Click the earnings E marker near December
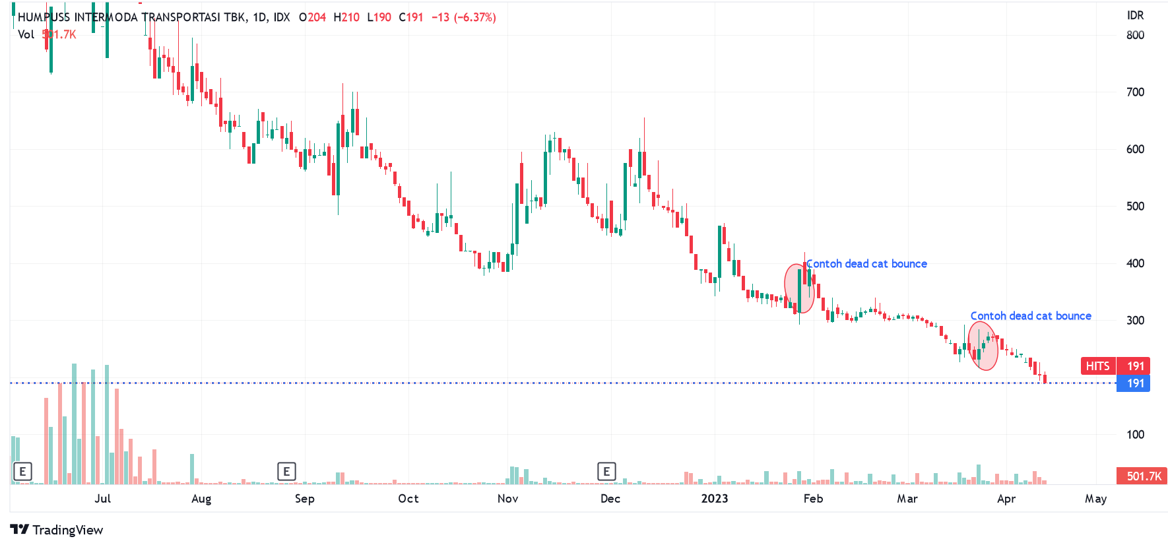1168x547 pixels. (x=606, y=471)
